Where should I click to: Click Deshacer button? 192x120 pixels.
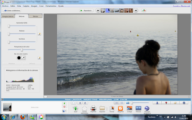click(12, 64)
